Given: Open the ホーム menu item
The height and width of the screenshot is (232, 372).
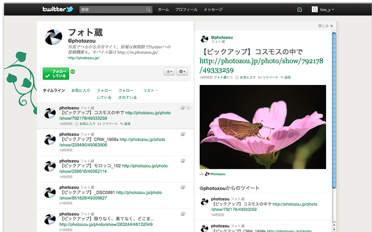Looking at the screenshot, I should pyautogui.click(x=163, y=10).
